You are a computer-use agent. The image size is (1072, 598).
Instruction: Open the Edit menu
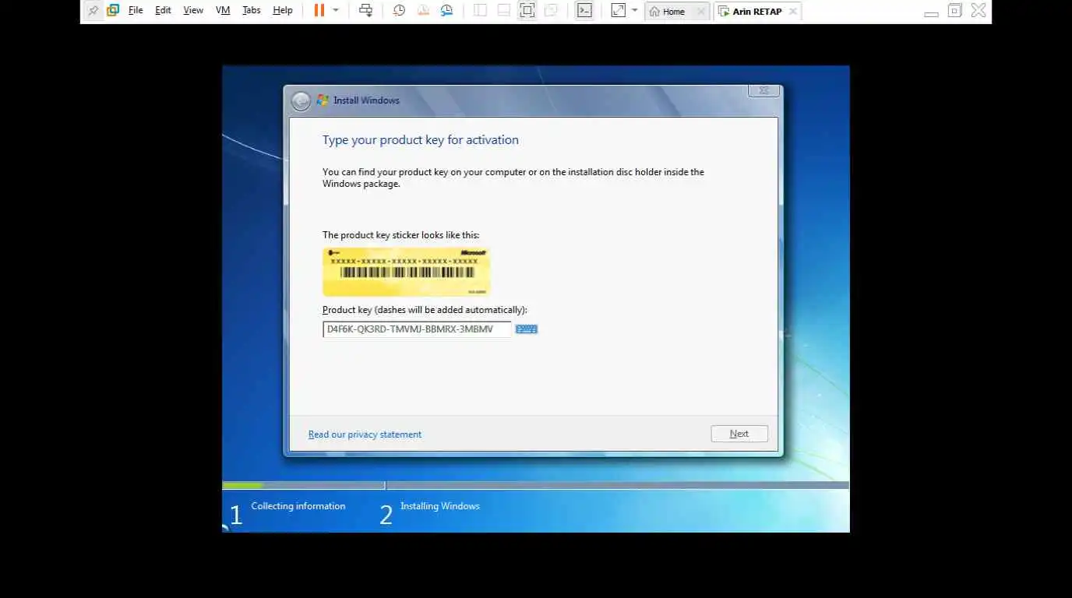[x=163, y=11]
